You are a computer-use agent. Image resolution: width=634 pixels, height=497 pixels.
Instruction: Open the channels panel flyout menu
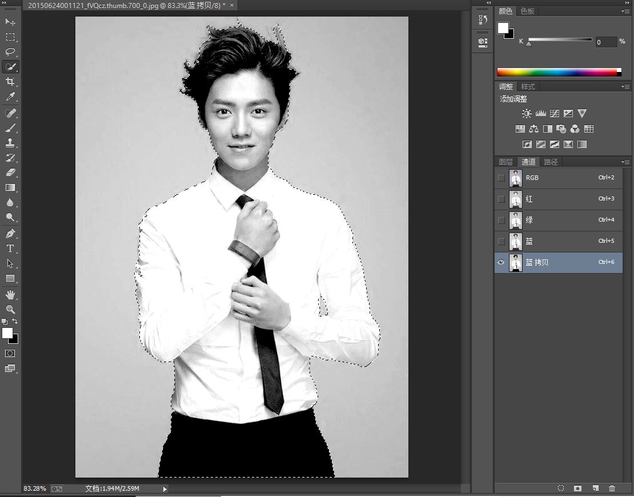(625, 162)
